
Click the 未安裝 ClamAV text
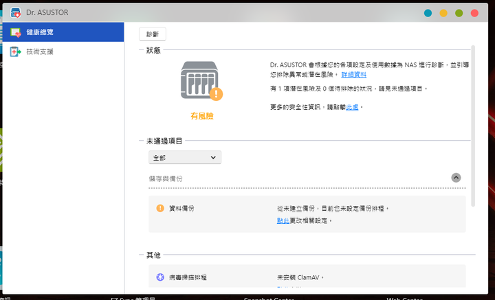tap(300, 277)
